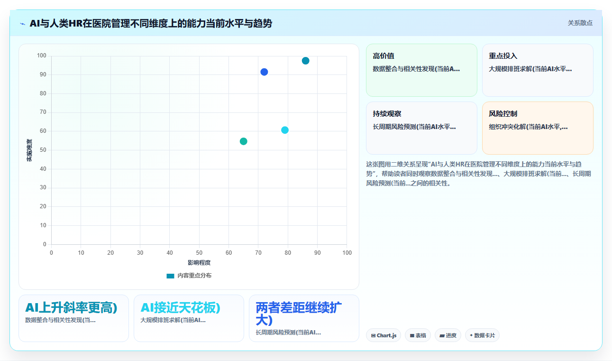The height and width of the screenshot is (361, 612).
Task: Open the 风险控制 card
Action: (x=538, y=128)
